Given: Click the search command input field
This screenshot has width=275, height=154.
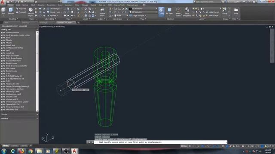Looking at the screenshot, I should (x=208, y=2).
